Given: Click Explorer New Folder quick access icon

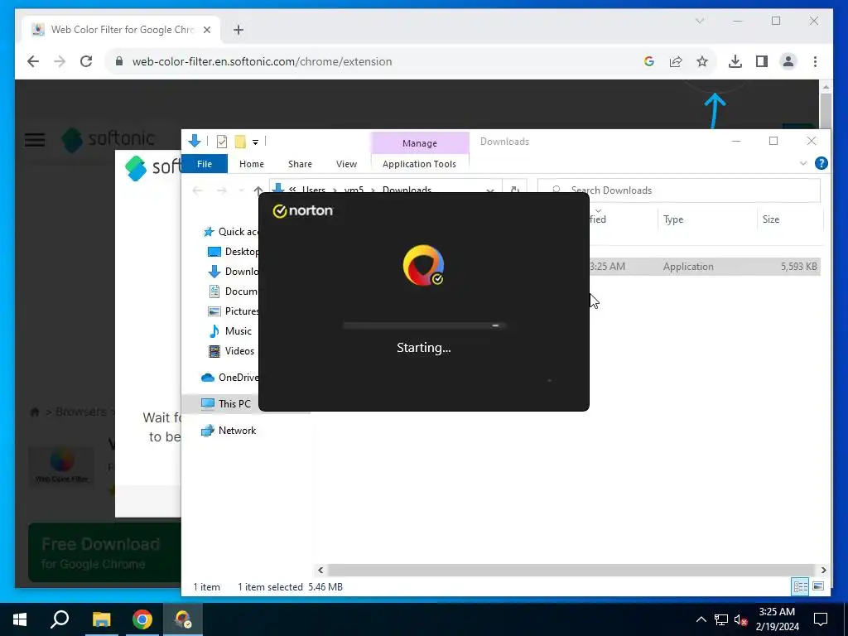Looking at the screenshot, I should (x=240, y=142).
